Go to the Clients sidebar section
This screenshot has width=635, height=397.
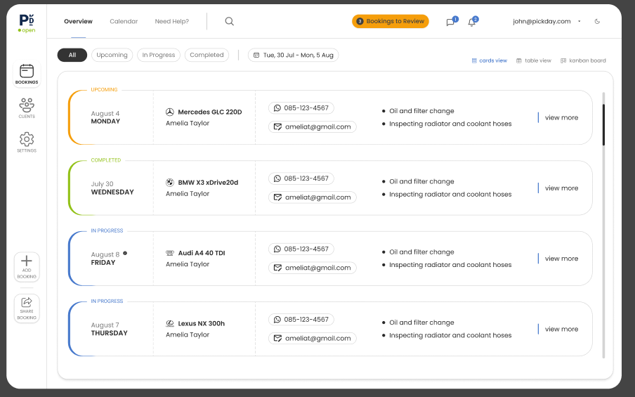(x=27, y=108)
